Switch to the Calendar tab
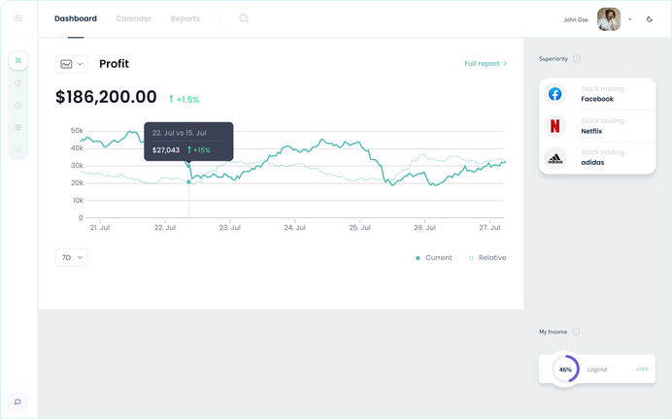 tap(134, 18)
